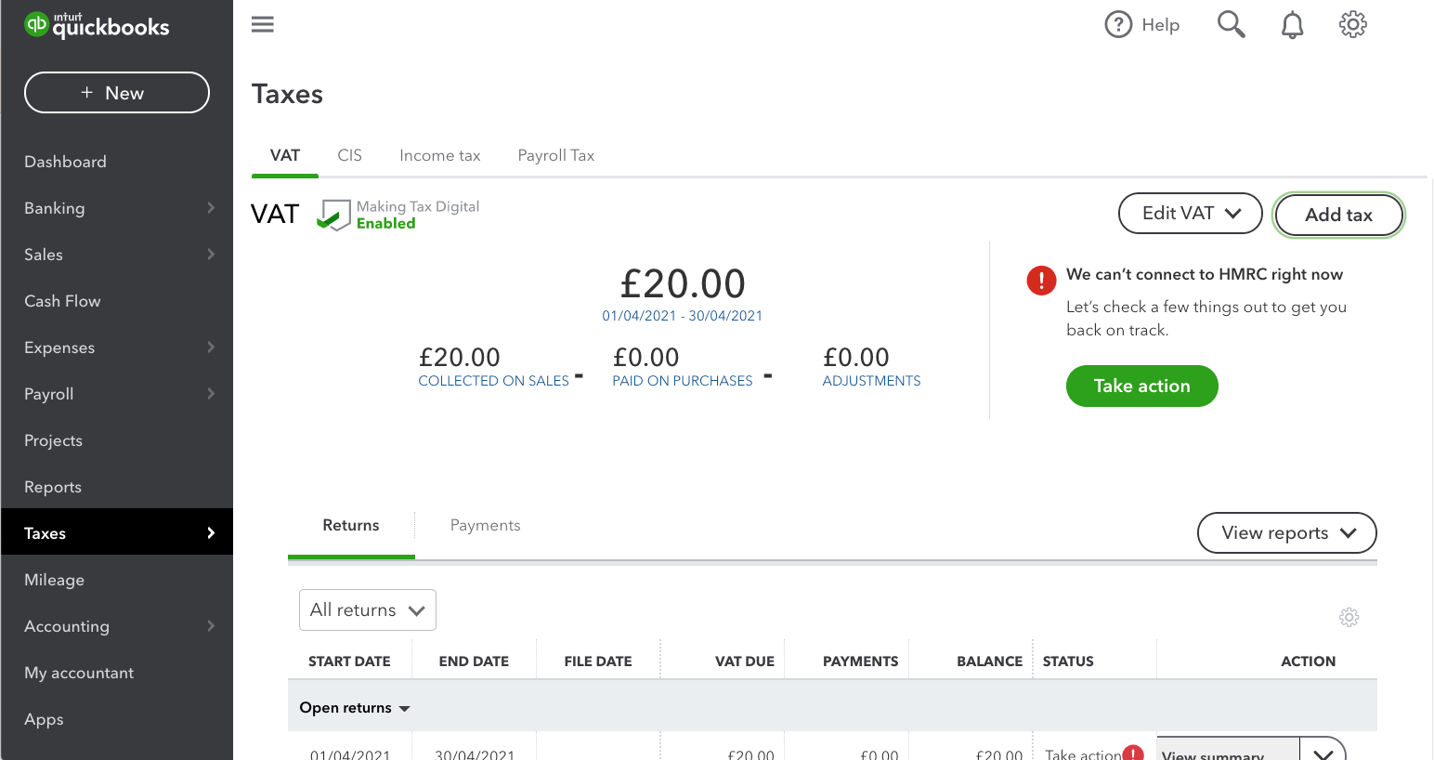Viewport: 1434px width, 760px height.
Task: Open the View reports dropdown
Action: [x=1286, y=533]
